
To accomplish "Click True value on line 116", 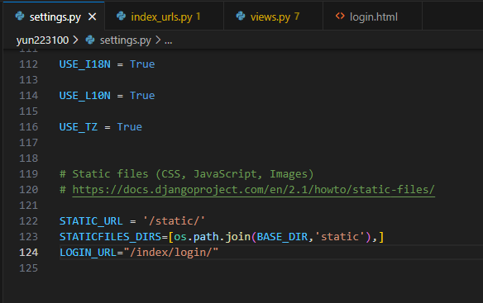I will (129, 127).
